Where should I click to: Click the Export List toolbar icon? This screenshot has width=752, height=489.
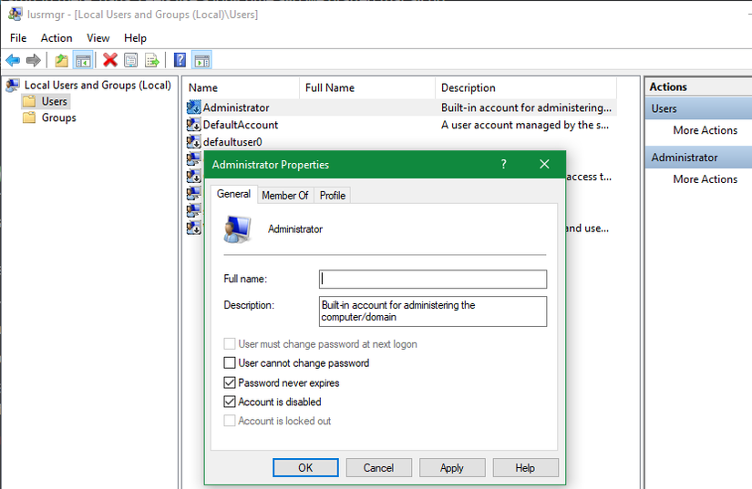pos(151,60)
